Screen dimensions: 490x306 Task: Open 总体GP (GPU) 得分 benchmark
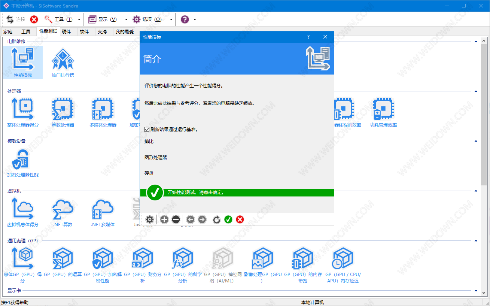coord(23,265)
